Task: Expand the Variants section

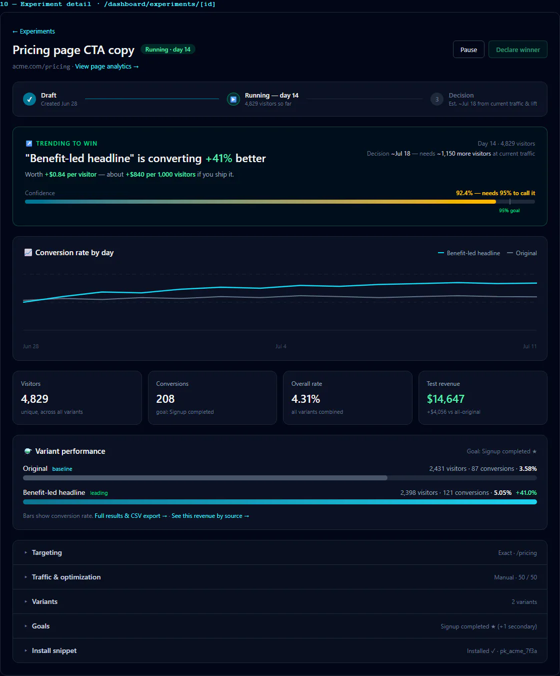Action: click(x=280, y=601)
